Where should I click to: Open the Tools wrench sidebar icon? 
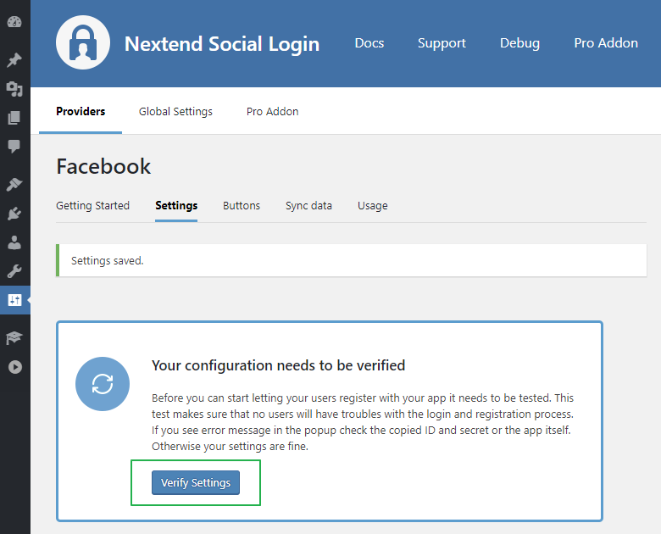(x=14, y=271)
